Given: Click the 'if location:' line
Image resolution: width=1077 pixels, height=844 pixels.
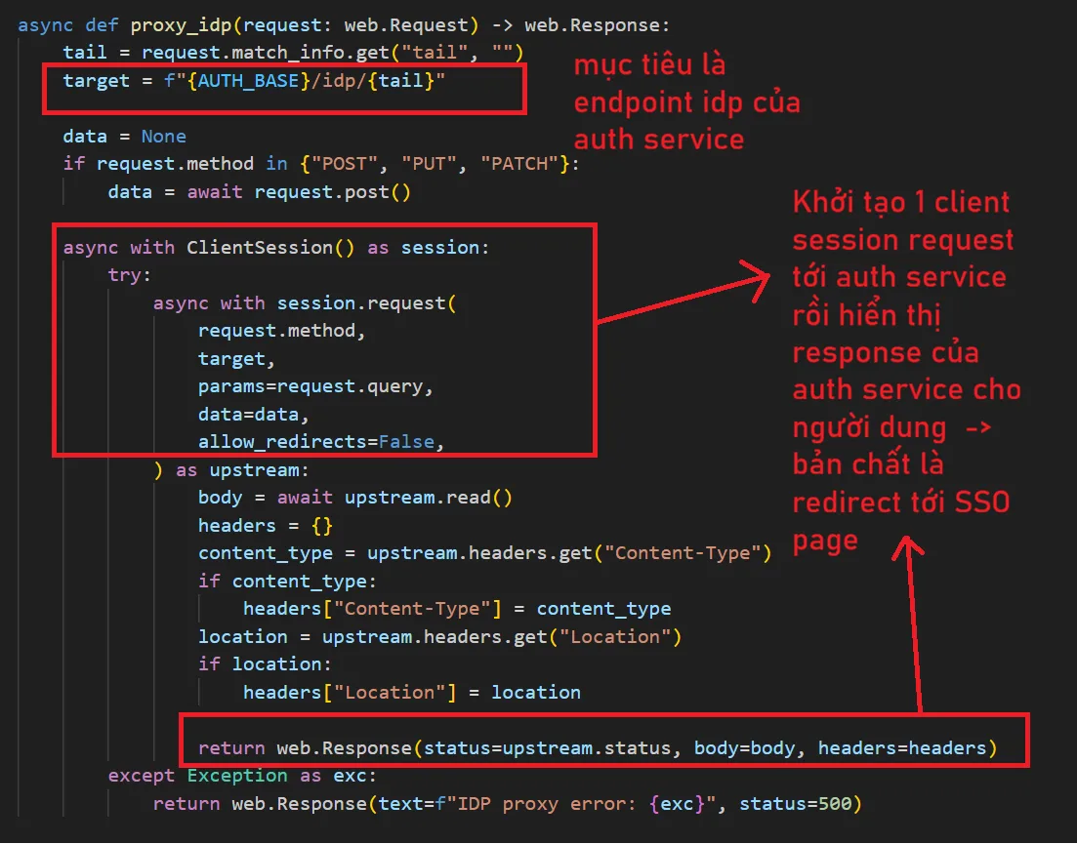Looking at the screenshot, I should pyautogui.click(x=266, y=664).
